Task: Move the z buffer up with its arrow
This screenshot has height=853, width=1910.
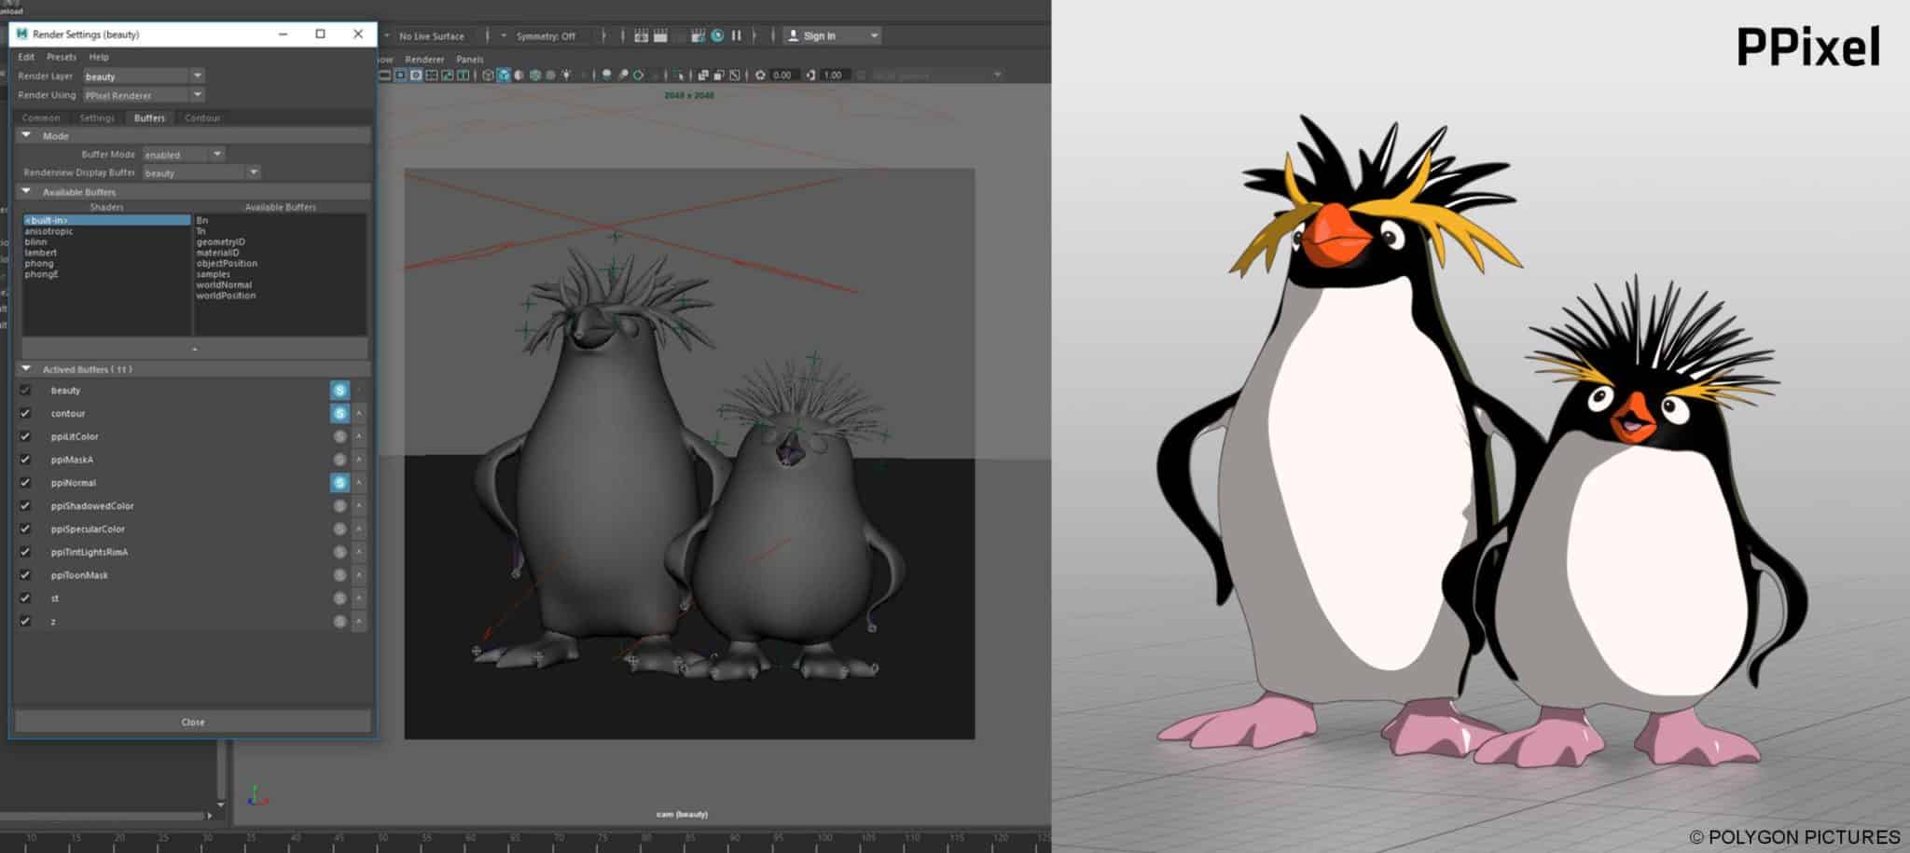Action: [359, 622]
